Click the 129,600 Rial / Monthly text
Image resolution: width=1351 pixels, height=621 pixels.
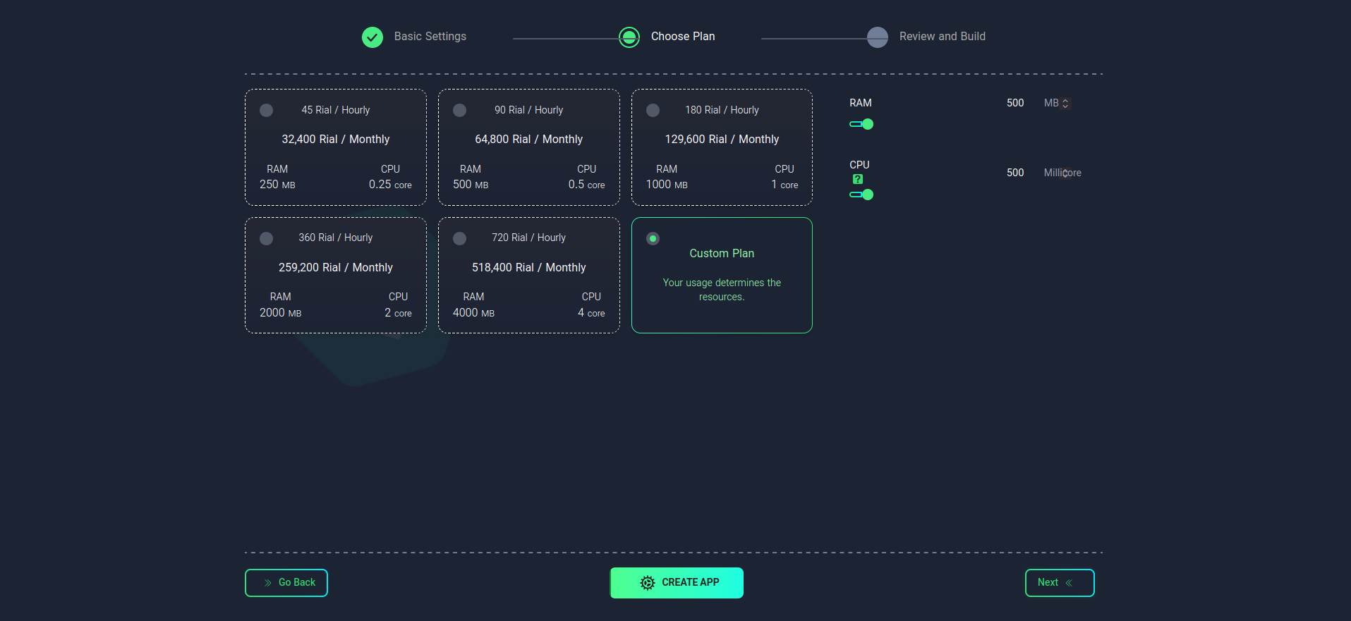point(722,140)
